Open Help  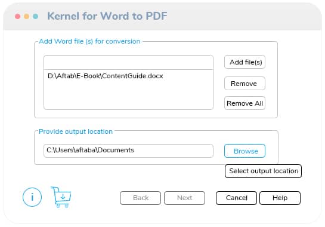point(280,198)
